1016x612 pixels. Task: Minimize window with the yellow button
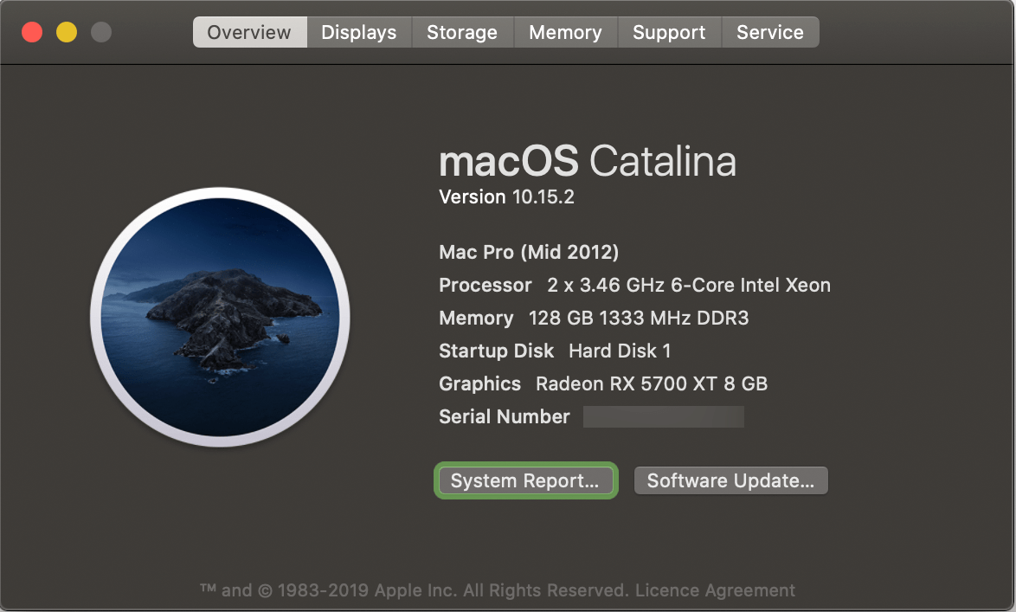(x=67, y=33)
